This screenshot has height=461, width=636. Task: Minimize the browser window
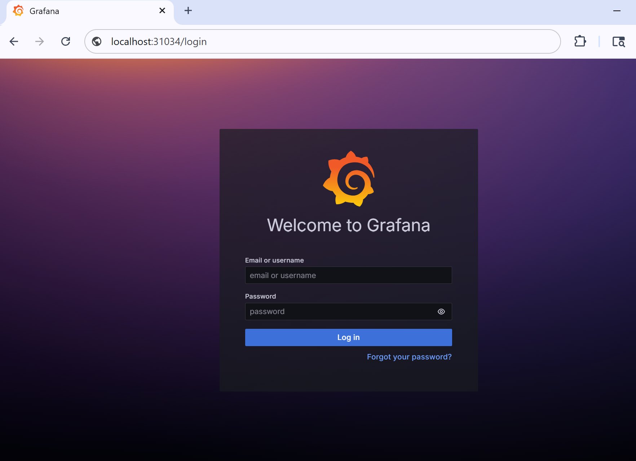[617, 11]
